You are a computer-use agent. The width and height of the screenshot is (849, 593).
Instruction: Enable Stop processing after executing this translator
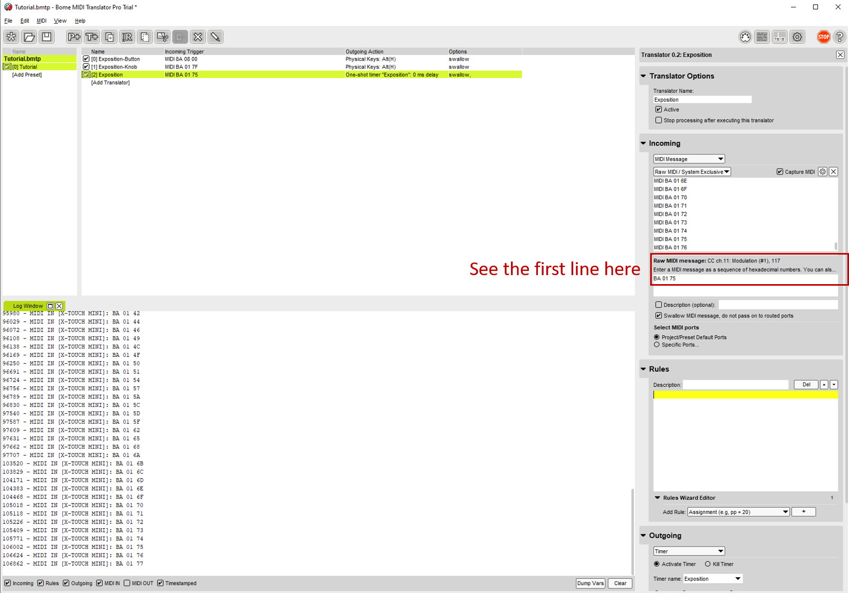[x=659, y=120]
